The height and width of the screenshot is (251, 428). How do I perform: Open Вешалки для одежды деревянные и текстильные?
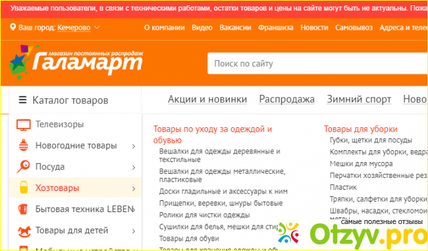coord(220,155)
